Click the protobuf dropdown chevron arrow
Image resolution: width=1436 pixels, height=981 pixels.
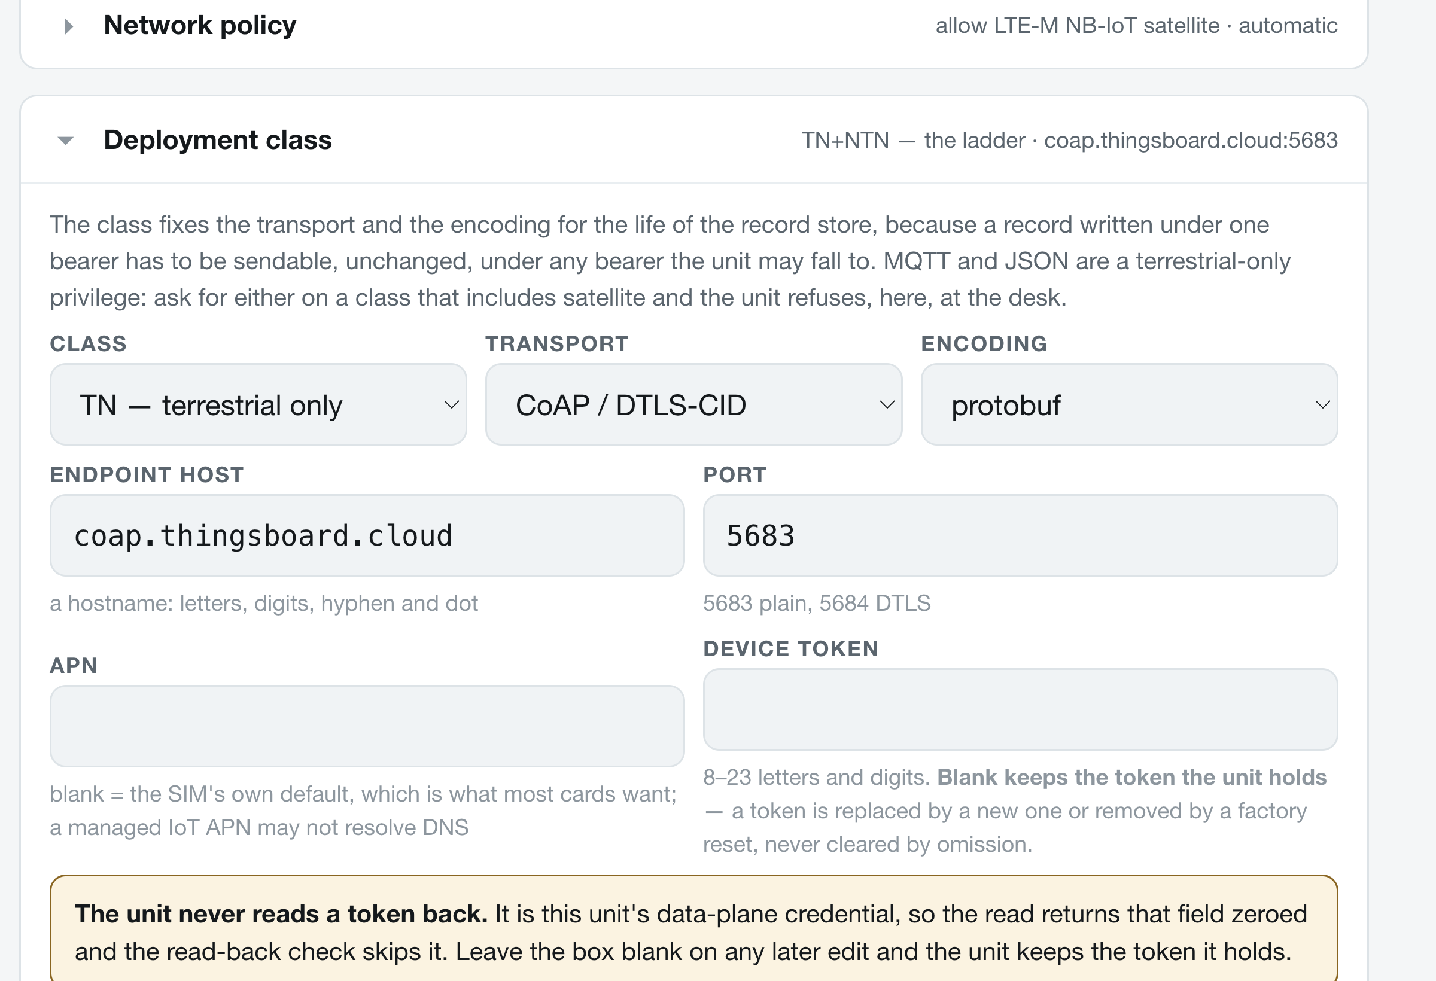(x=1322, y=404)
